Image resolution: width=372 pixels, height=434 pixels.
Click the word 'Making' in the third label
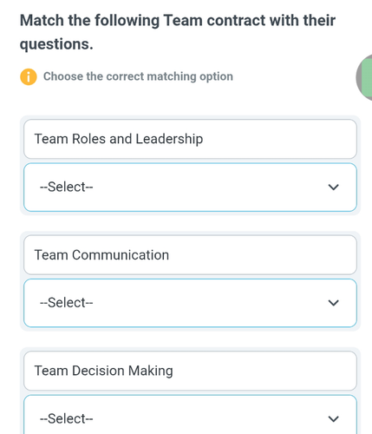[x=151, y=372]
